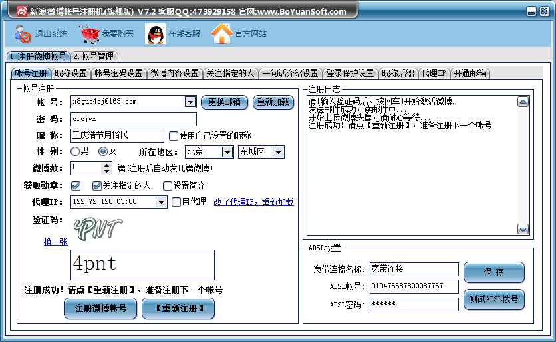The height and width of the screenshot is (342, 556).
Task: Click the 注册微博帐号 button
Action: [x=100, y=308]
